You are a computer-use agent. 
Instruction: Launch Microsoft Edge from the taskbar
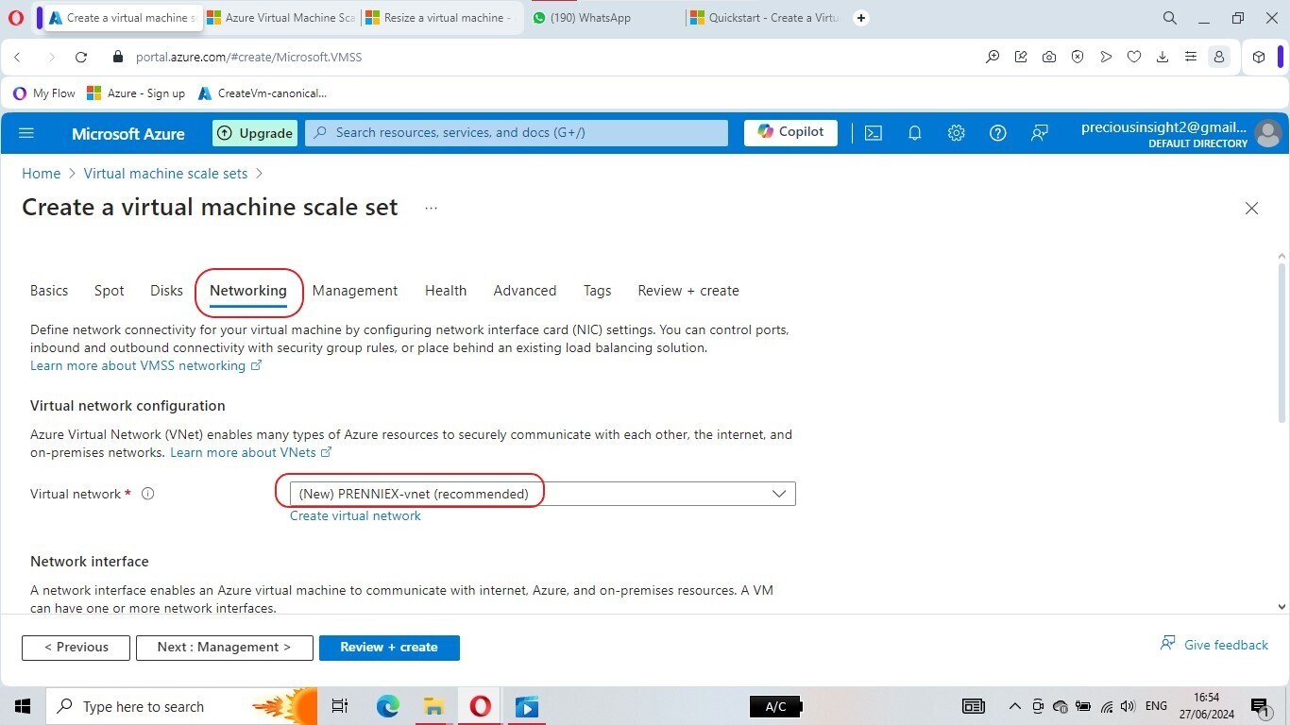coord(387,706)
